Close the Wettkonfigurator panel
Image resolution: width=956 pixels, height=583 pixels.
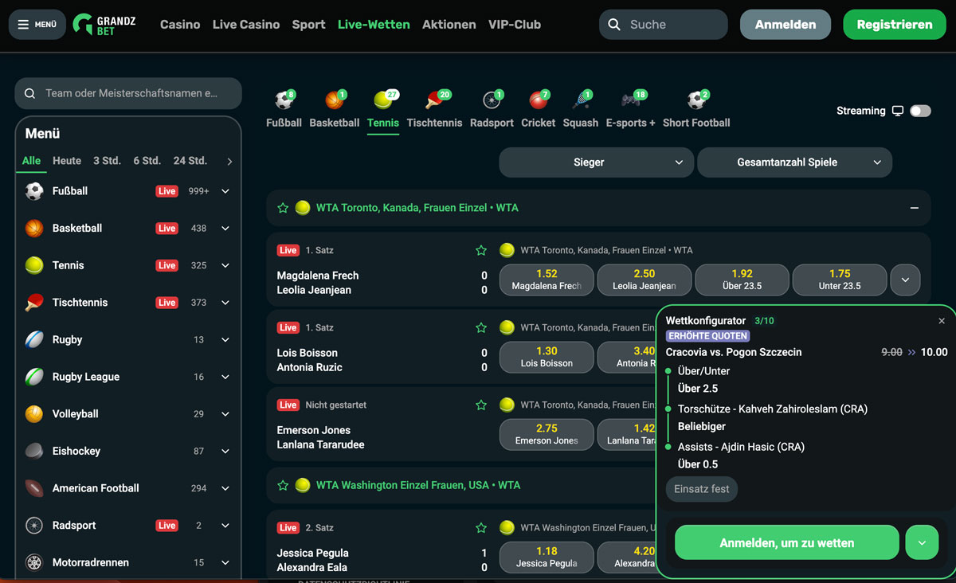(x=942, y=321)
